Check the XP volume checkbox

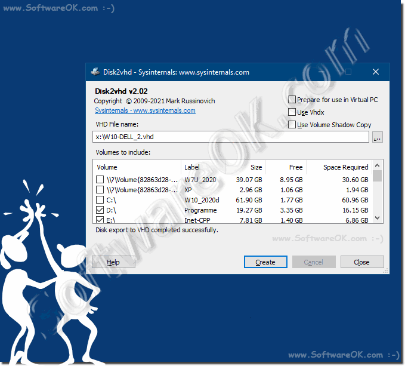point(100,190)
